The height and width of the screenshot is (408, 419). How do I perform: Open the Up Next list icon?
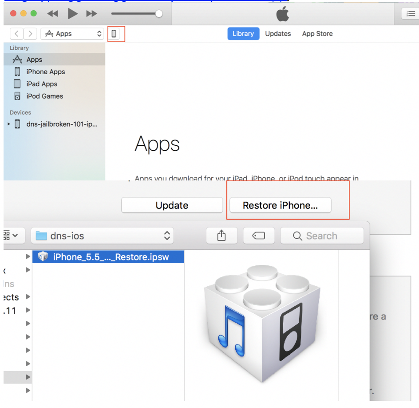[x=411, y=13]
